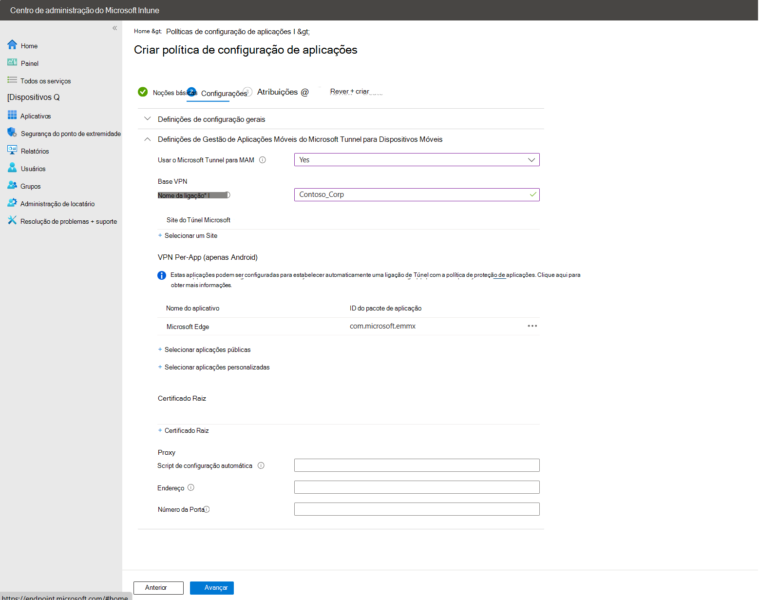Collapse the sidebar with the double chevron
This screenshot has width=759, height=600.
[x=114, y=28]
